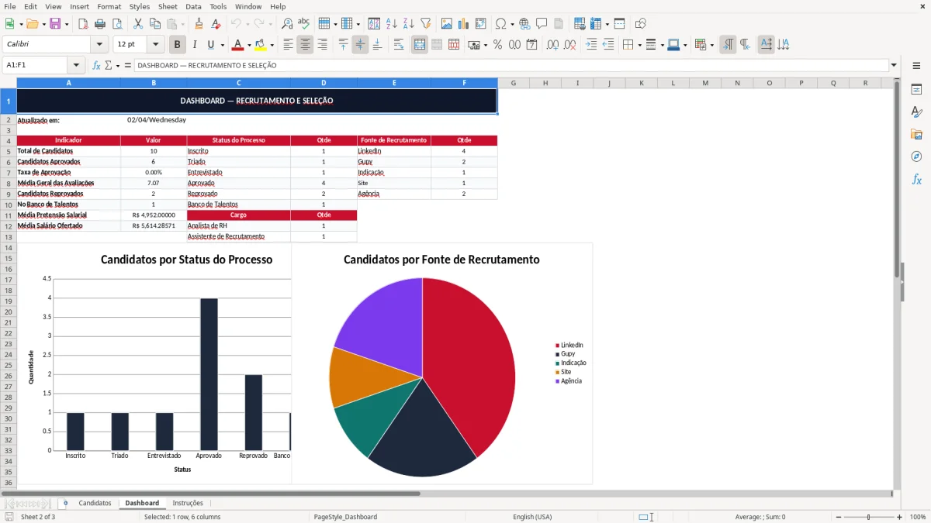Open the Navigator sidebar panel

point(916,157)
